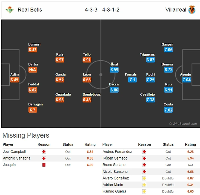
Task: Click Asenjo's 7.04 rating badge
Action: click(x=187, y=80)
